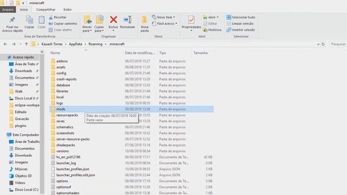The height and width of the screenshot is (195, 347).
Task: Refresh the folder view
Action: tap(323, 44)
